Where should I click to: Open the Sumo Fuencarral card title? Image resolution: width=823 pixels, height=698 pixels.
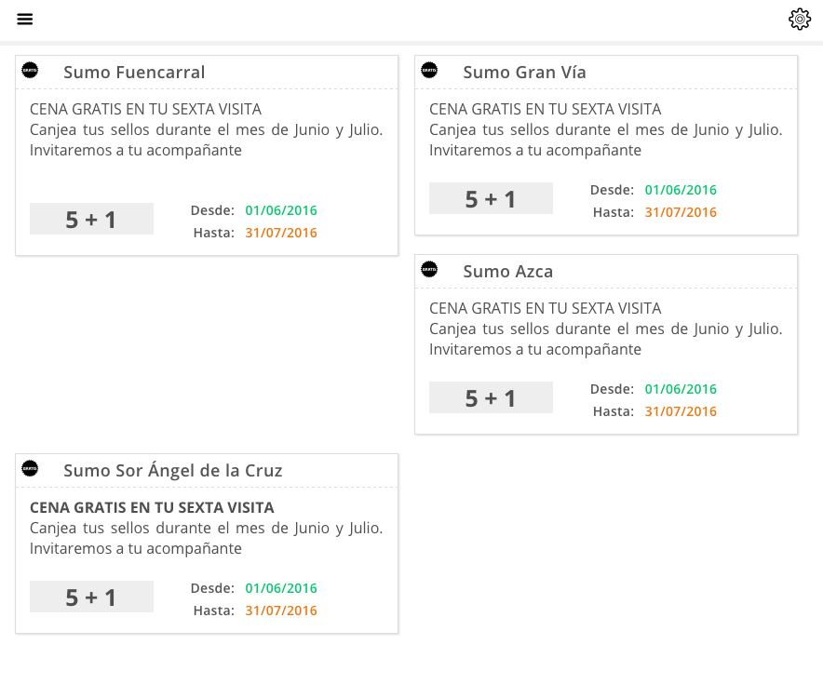[134, 73]
